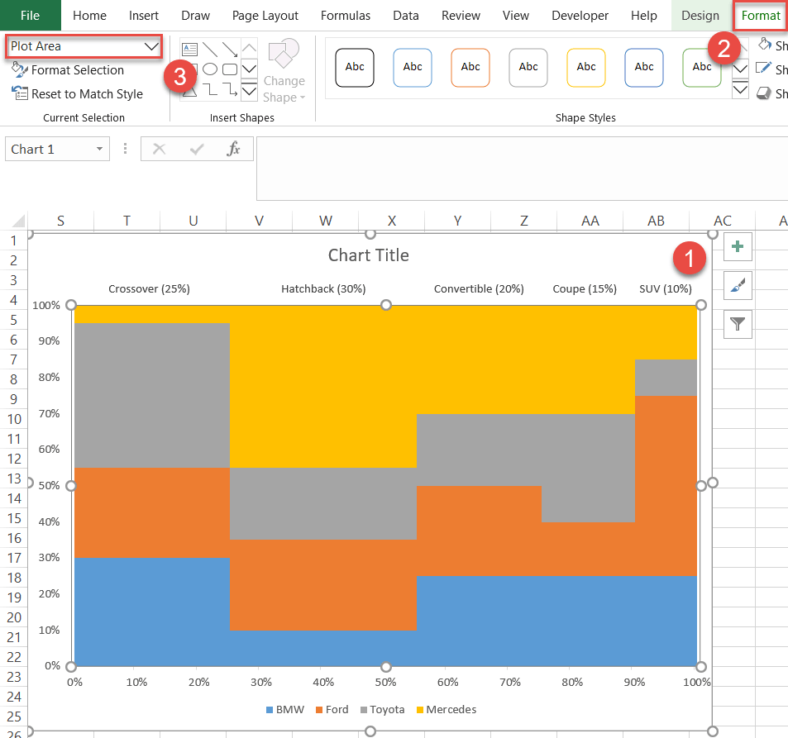The image size is (788, 738).
Task: Open the View tab
Action: coord(516,16)
